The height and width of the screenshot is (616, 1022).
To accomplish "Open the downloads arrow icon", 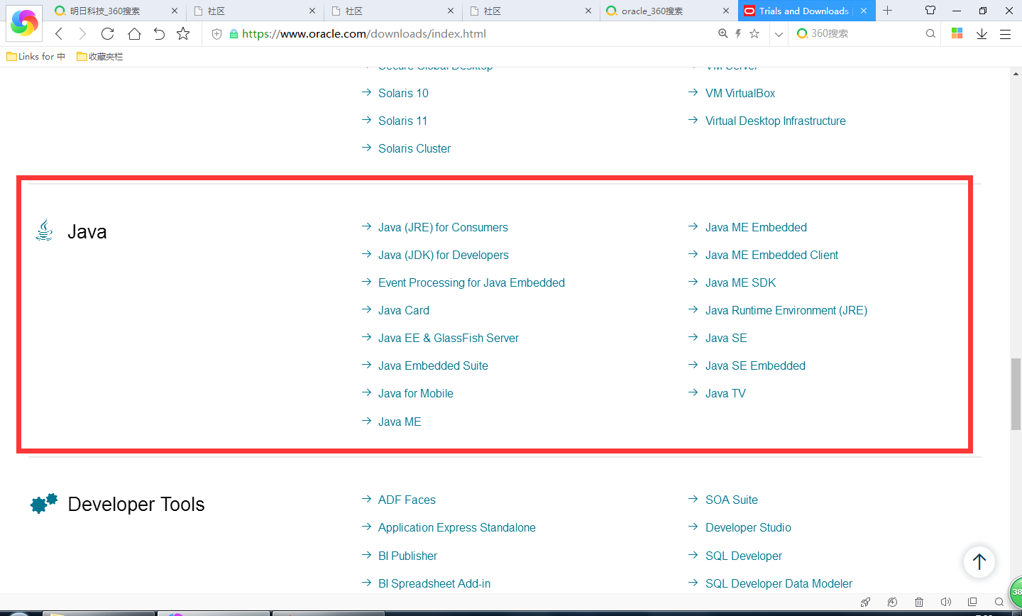I will click(x=982, y=33).
